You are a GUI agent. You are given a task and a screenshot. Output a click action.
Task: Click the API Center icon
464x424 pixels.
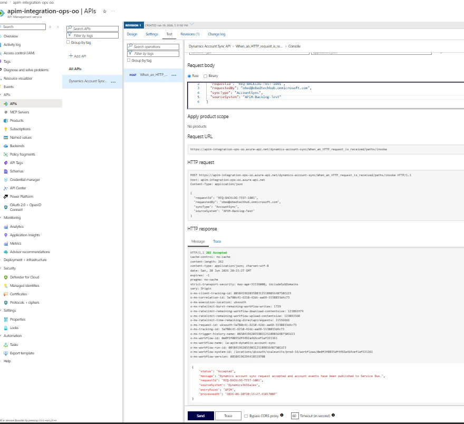[6, 188]
